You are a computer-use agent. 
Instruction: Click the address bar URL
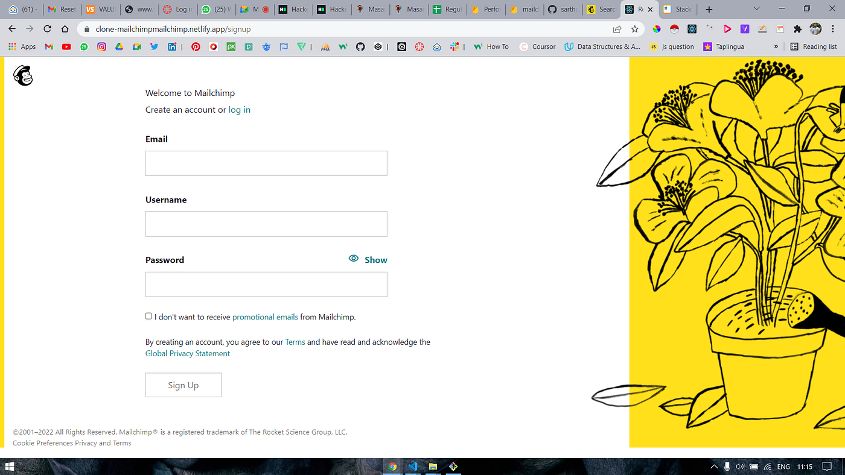[173, 29]
